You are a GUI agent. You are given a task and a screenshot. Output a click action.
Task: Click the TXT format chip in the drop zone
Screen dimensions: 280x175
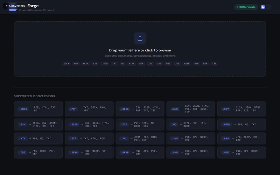coord(114,64)
